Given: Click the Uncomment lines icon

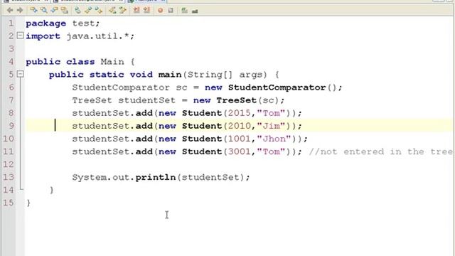Looking at the screenshot, I should (x=195, y=11).
